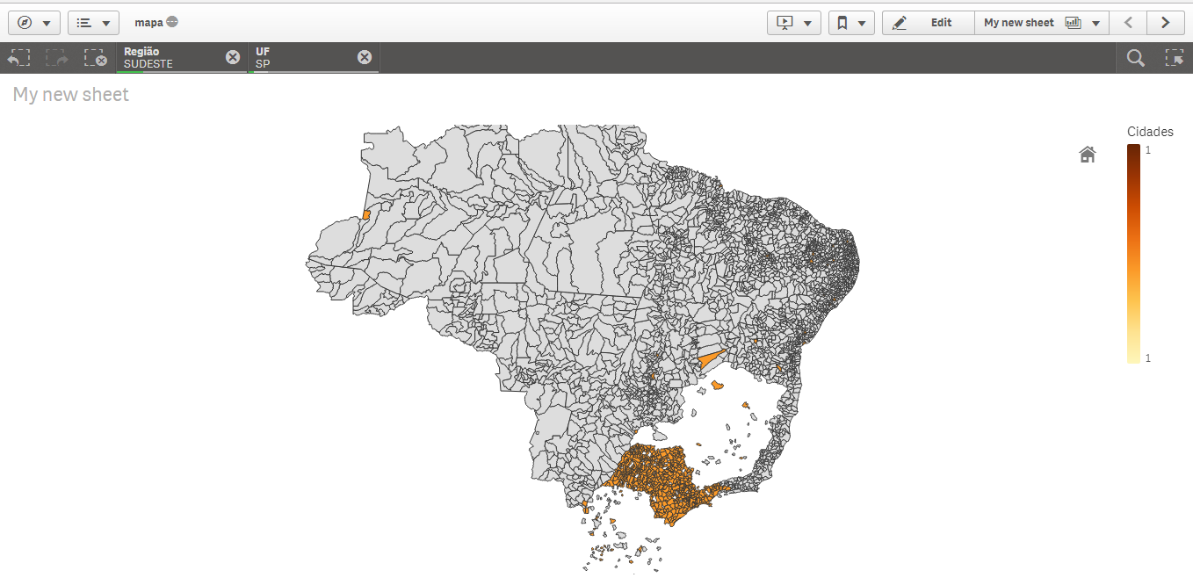The height and width of the screenshot is (585, 1193).
Task: Remove the Região SUDESTE selection
Action: [232, 56]
